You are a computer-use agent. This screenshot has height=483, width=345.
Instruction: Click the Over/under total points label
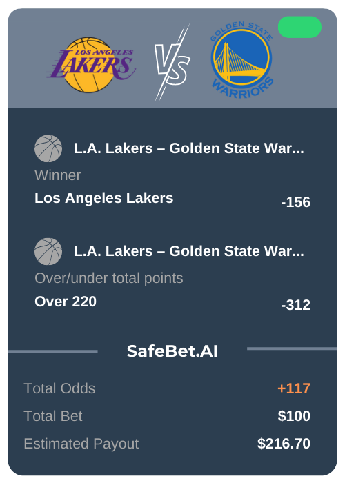(109, 278)
